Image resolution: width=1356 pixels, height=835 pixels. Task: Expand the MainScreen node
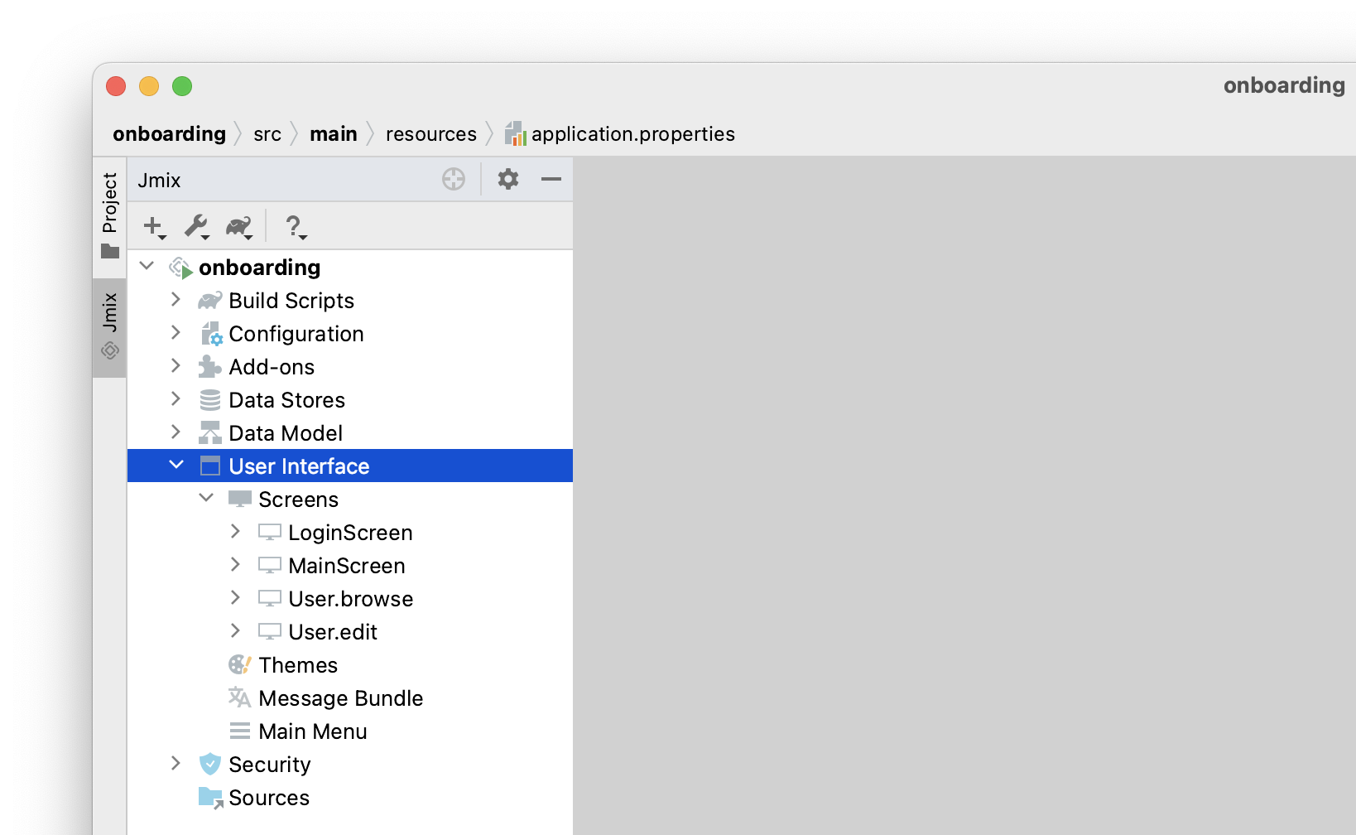(x=235, y=564)
